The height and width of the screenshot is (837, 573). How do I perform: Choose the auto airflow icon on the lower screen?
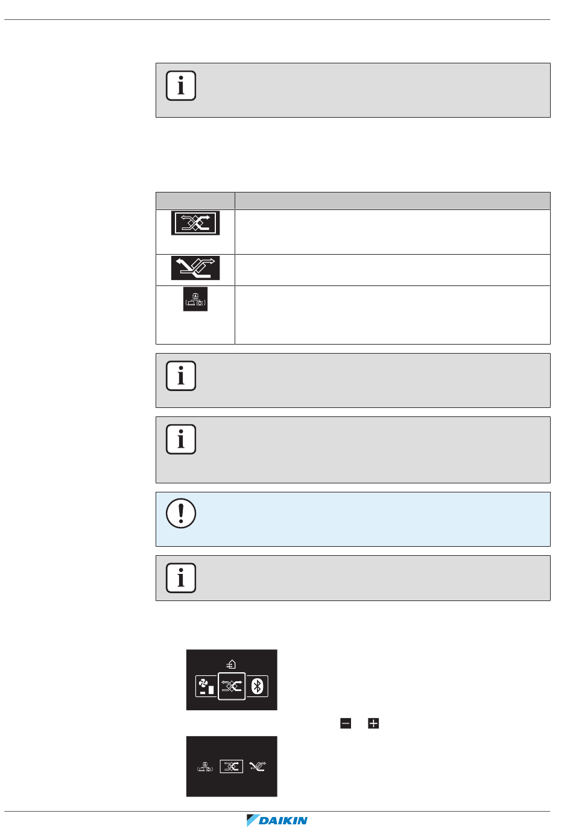(205, 767)
